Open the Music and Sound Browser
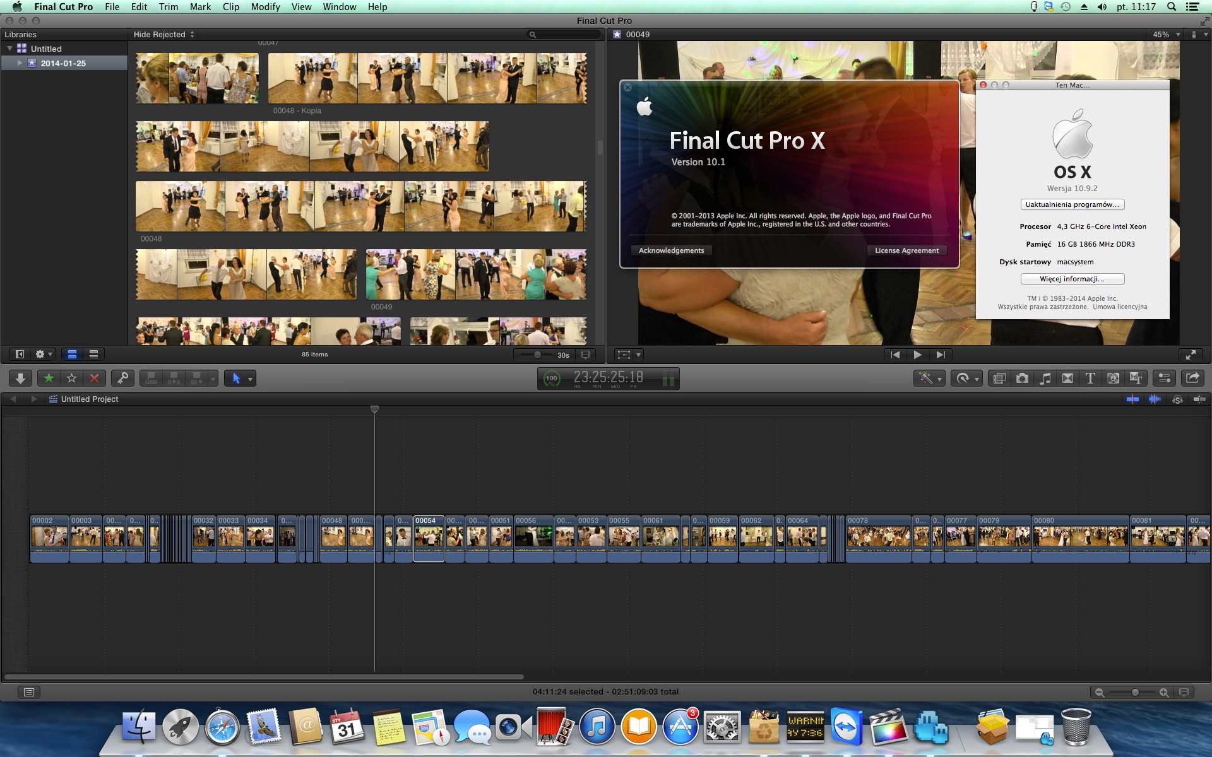This screenshot has height=757, width=1212. click(x=1045, y=378)
